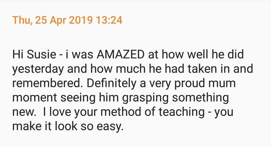Screen dimensions: 271x147
Task: Click the word "remembered." in the message
Action: [48, 83]
